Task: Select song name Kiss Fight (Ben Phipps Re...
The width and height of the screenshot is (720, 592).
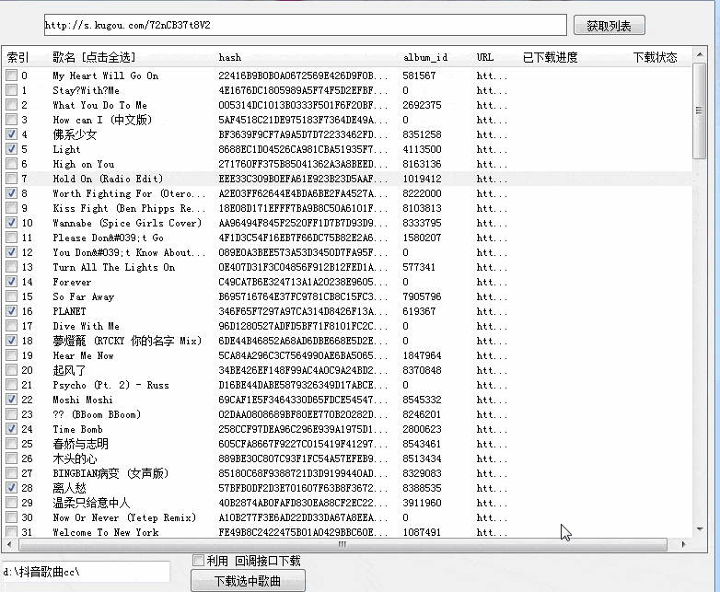Action: tap(129, 208)
